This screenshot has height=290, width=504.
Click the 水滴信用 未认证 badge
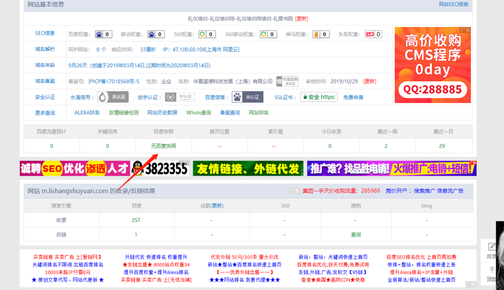[113, 98]
